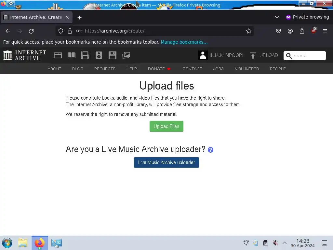Click the upload arrow icon
The image size is (333, 250).
(253, 55)
